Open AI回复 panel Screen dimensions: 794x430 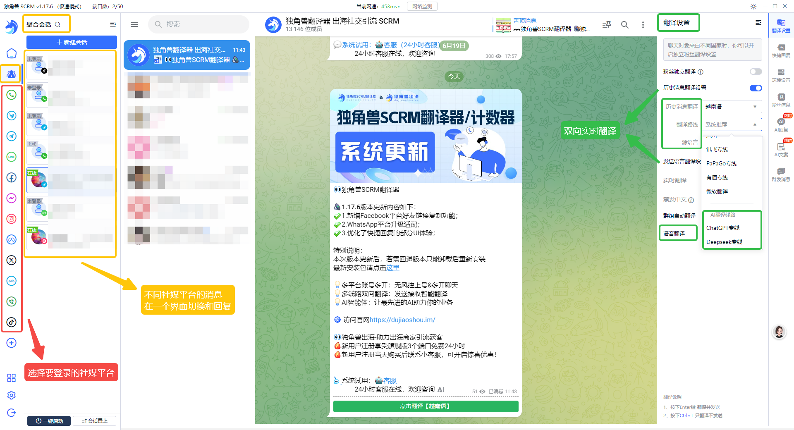coord(781,125)
